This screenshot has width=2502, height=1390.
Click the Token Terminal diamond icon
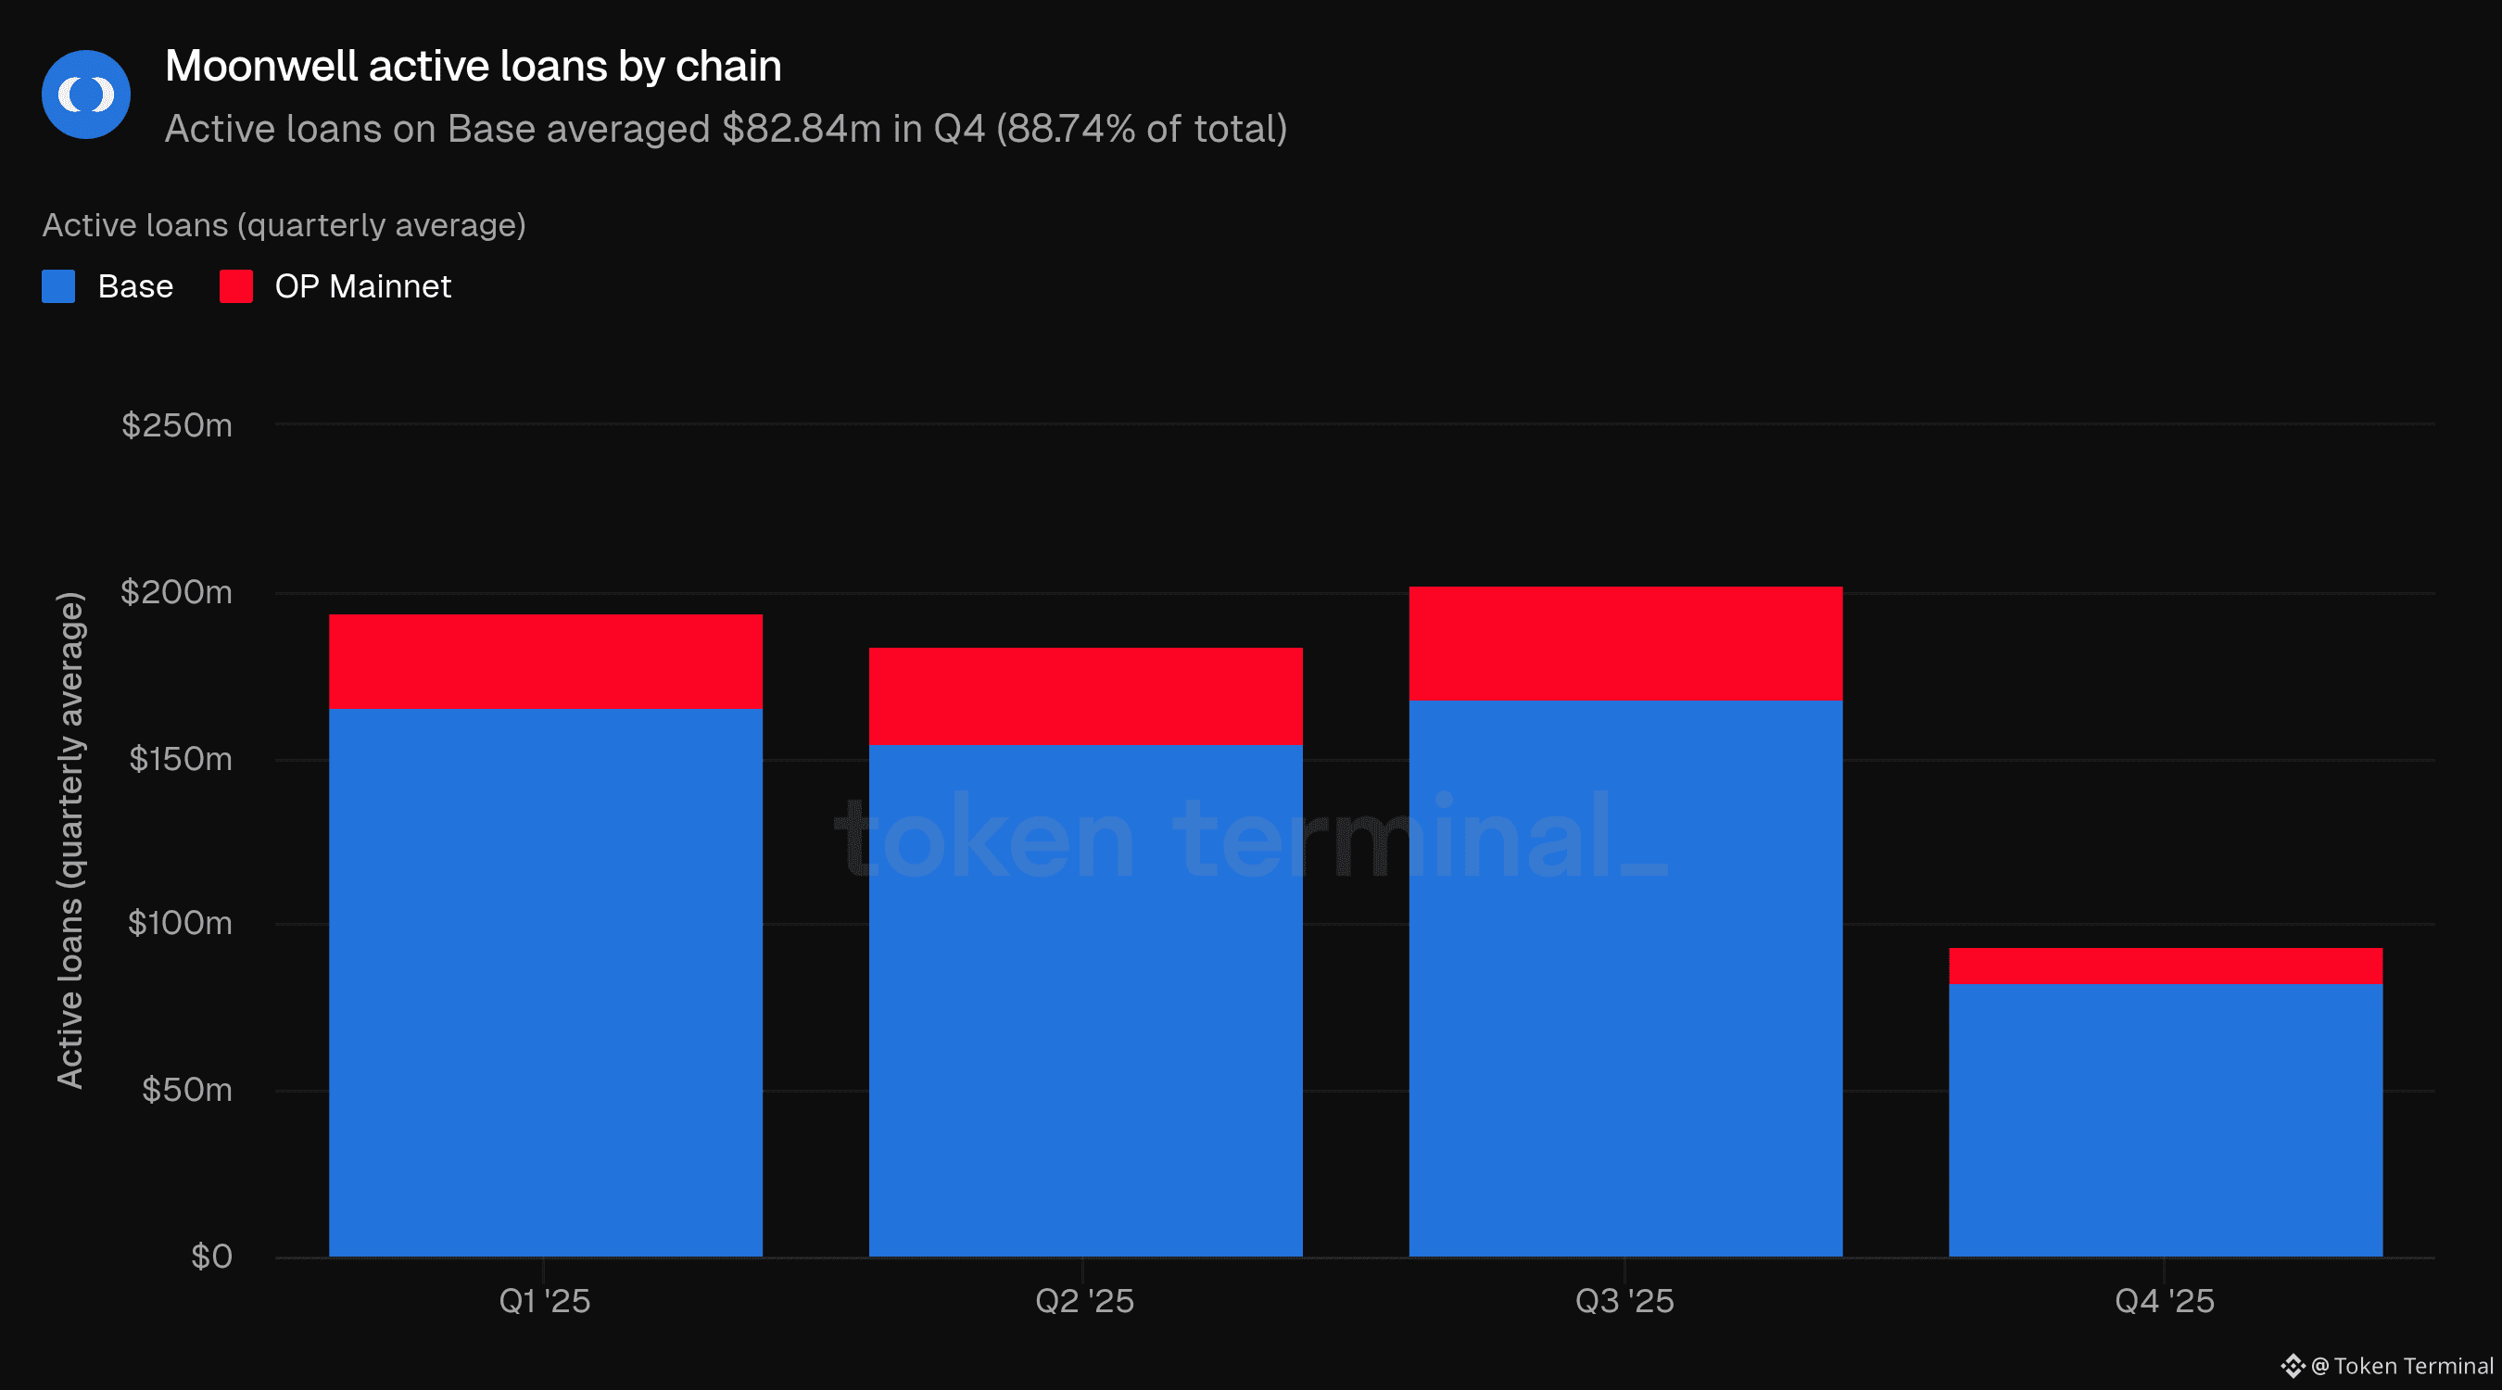click(2293, 1366)
